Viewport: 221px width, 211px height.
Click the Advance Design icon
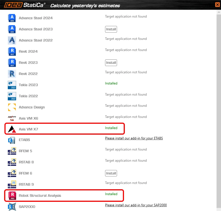12,107
